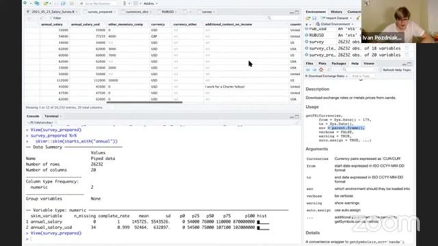This screenshot has height=246, width=438.
Task: Open the History tab
Action: click(336, 12)
